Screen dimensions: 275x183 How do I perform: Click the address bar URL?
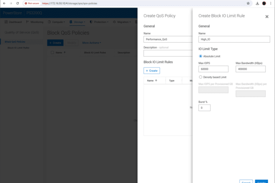click(70, 3)
